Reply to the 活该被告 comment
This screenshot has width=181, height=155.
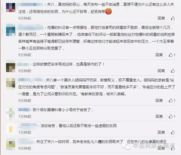(161, 132)
